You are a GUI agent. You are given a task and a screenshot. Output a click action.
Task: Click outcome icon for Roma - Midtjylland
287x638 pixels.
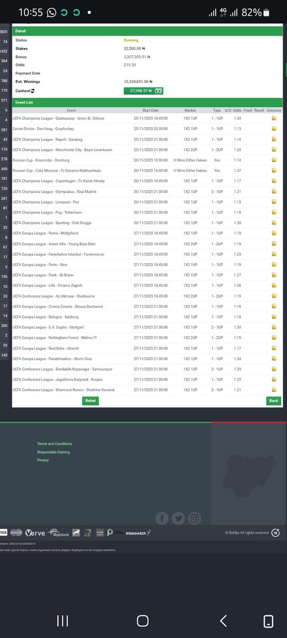274,233
